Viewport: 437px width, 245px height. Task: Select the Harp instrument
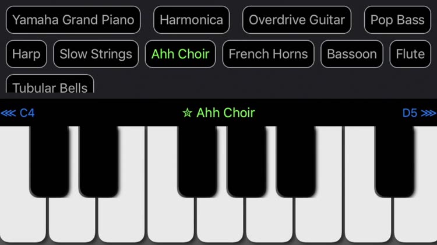(x=26, y=54)
